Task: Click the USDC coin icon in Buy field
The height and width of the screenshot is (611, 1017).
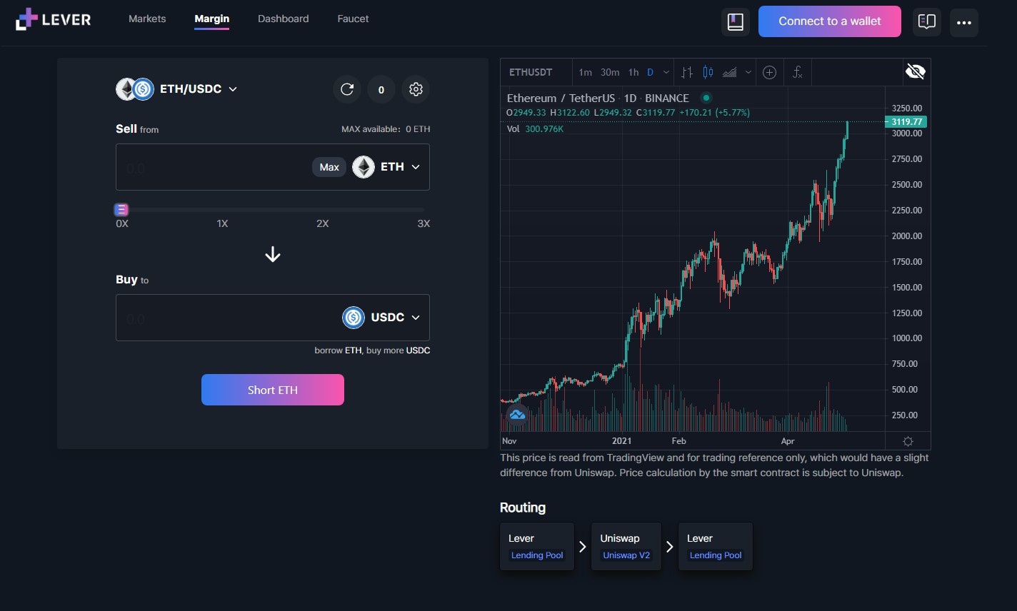Action: 354,318
